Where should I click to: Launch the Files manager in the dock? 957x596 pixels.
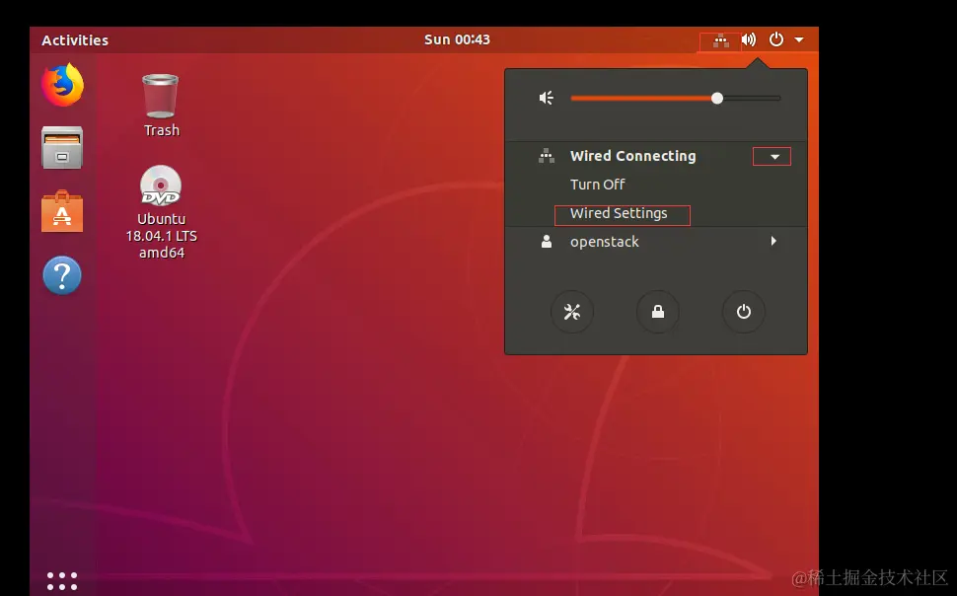pyautogui.click(x=62, y=148)
